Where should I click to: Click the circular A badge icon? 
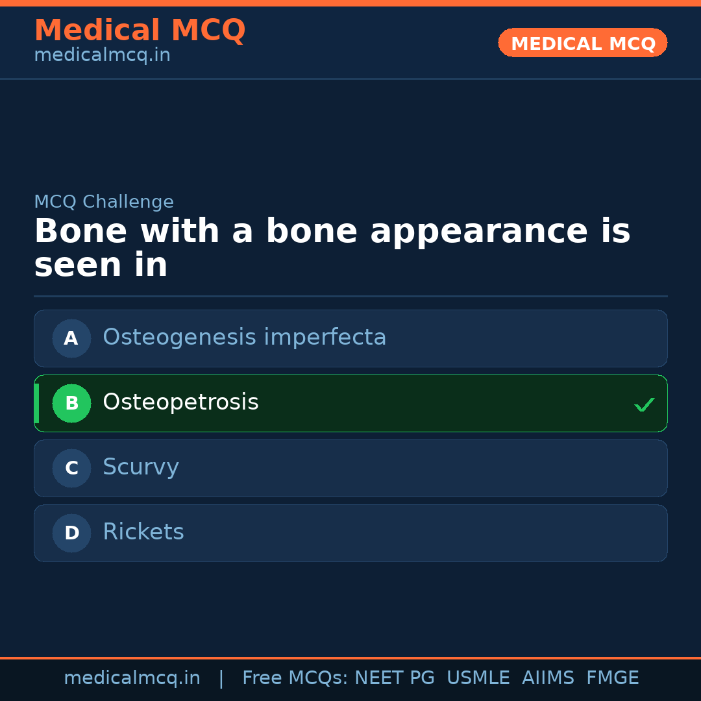click(71, 338)
